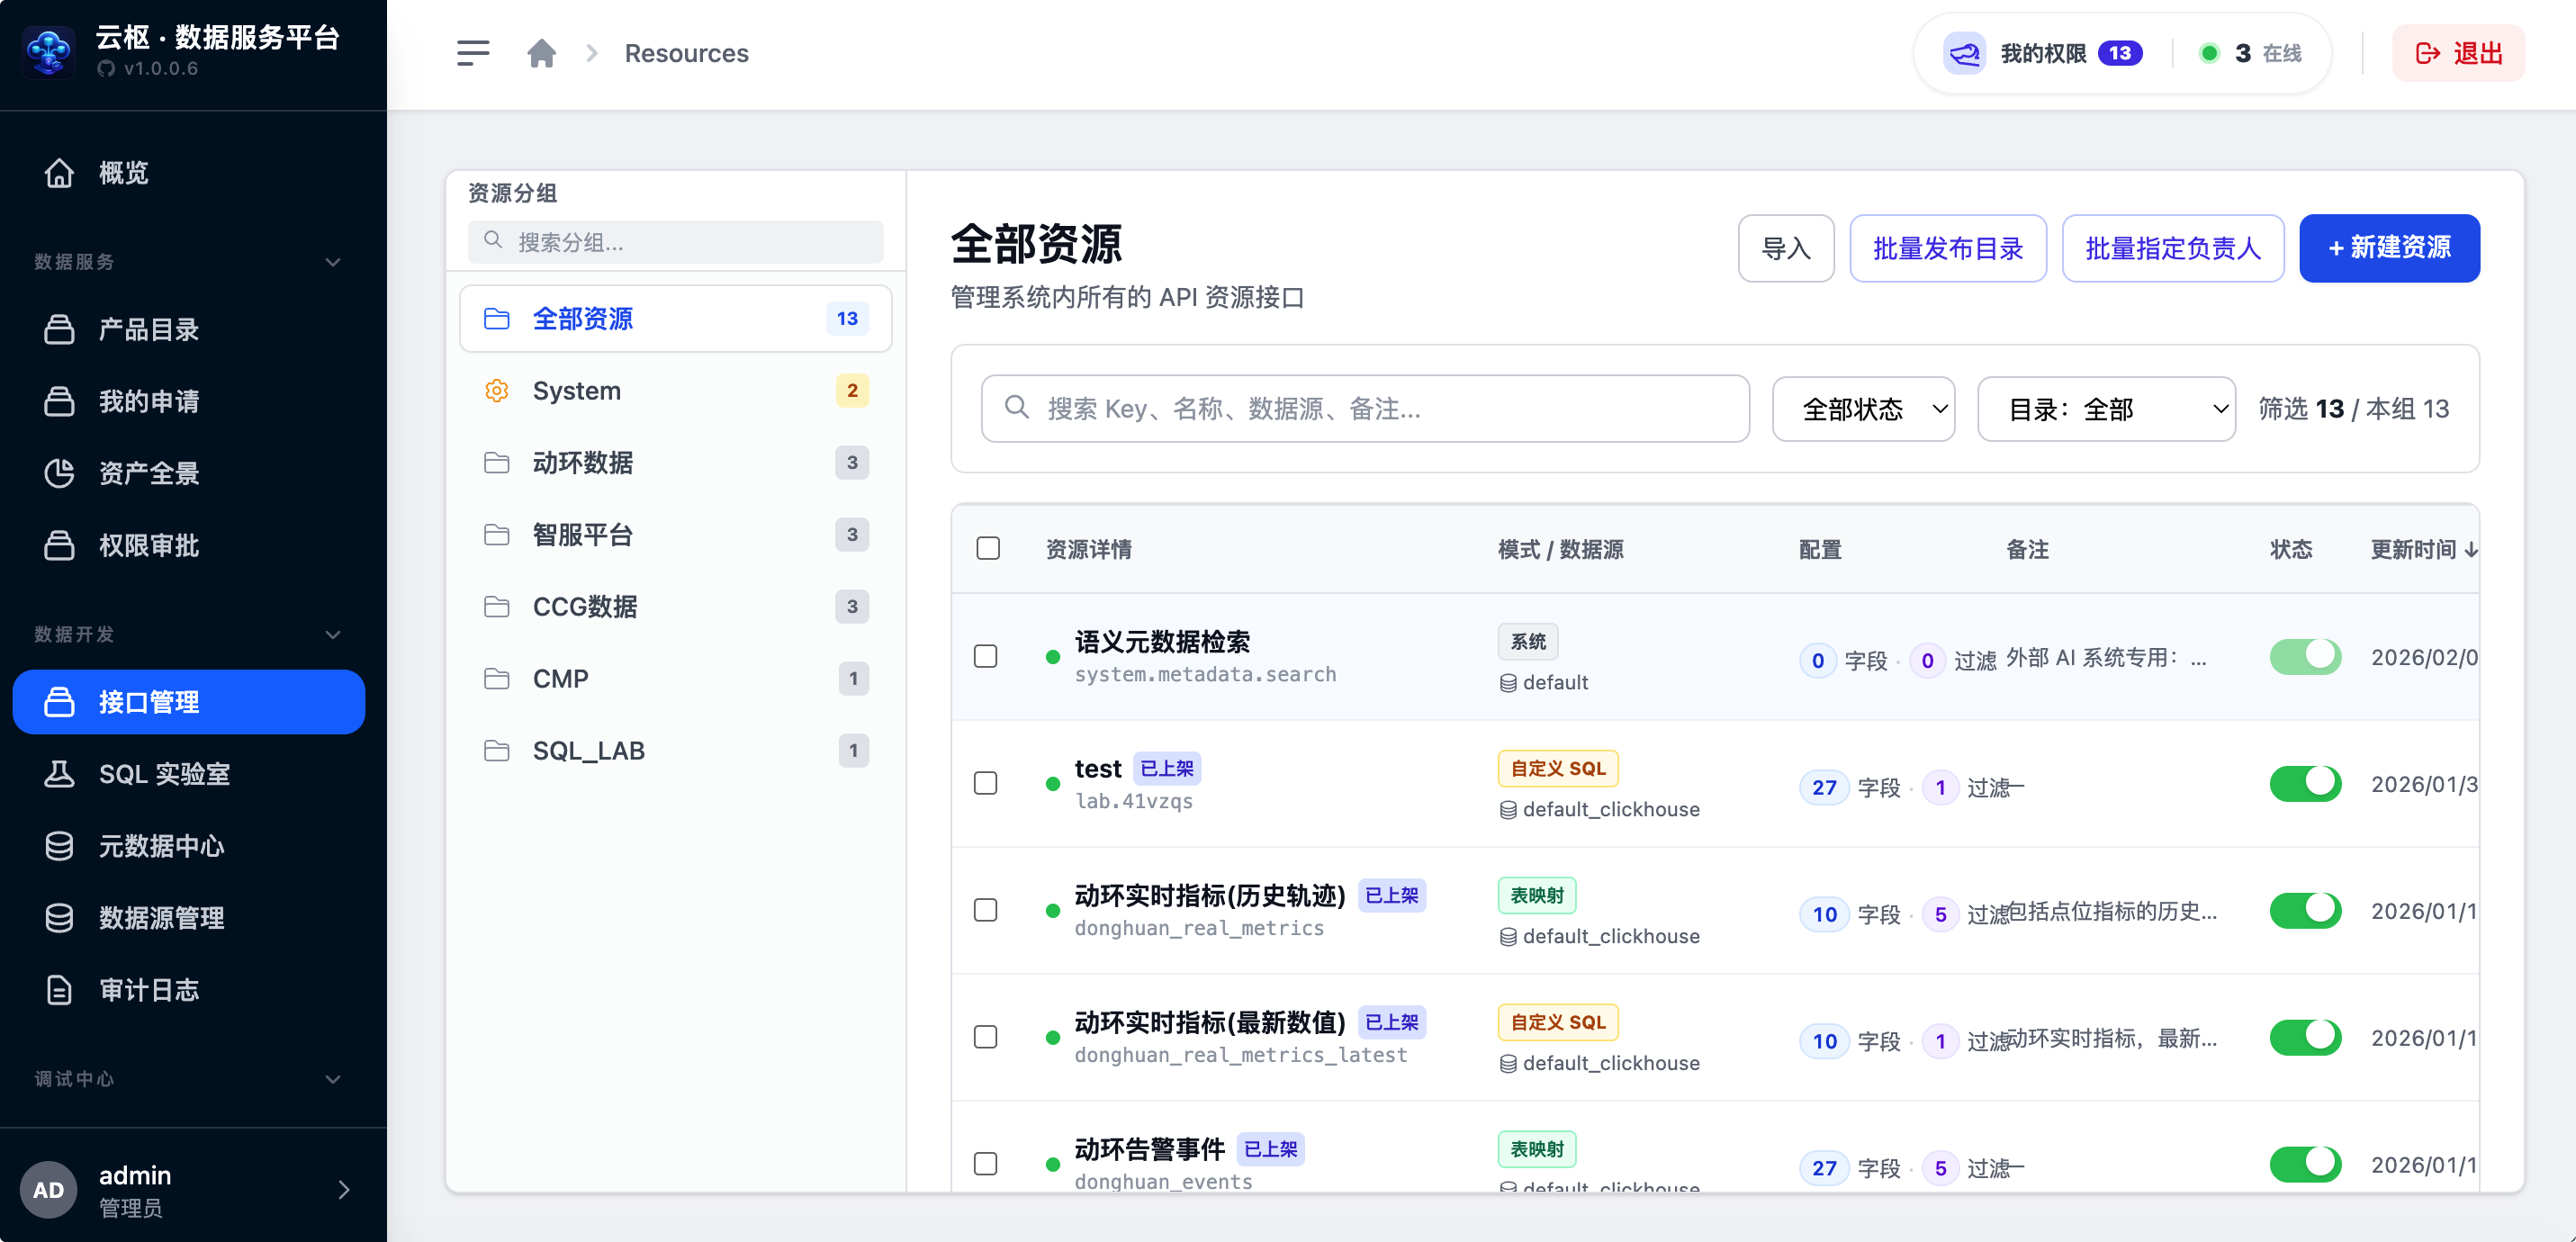Click the 动环数据 folder icon

pos(496,463)
